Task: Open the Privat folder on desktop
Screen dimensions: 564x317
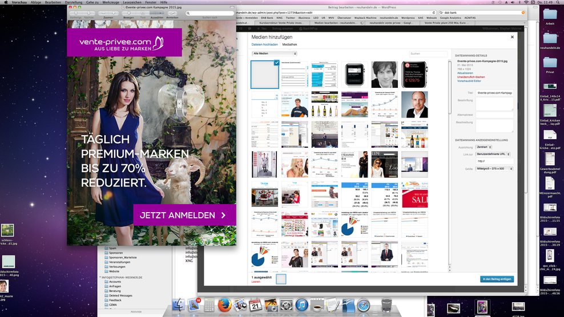Action: [550, 65]
